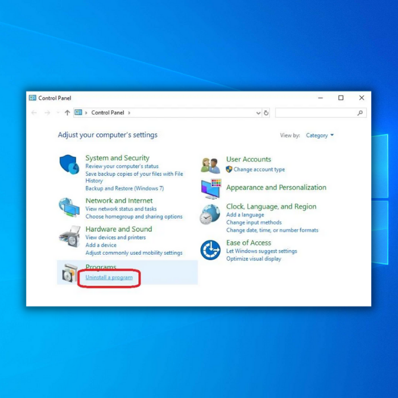Click the Change input methods link
The image size is (398, 398).
254,222
